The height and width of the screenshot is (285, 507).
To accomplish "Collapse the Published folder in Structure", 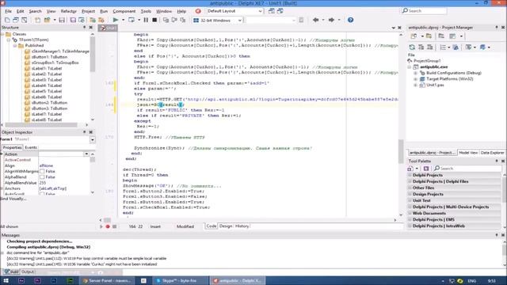I will pos(15,46).
